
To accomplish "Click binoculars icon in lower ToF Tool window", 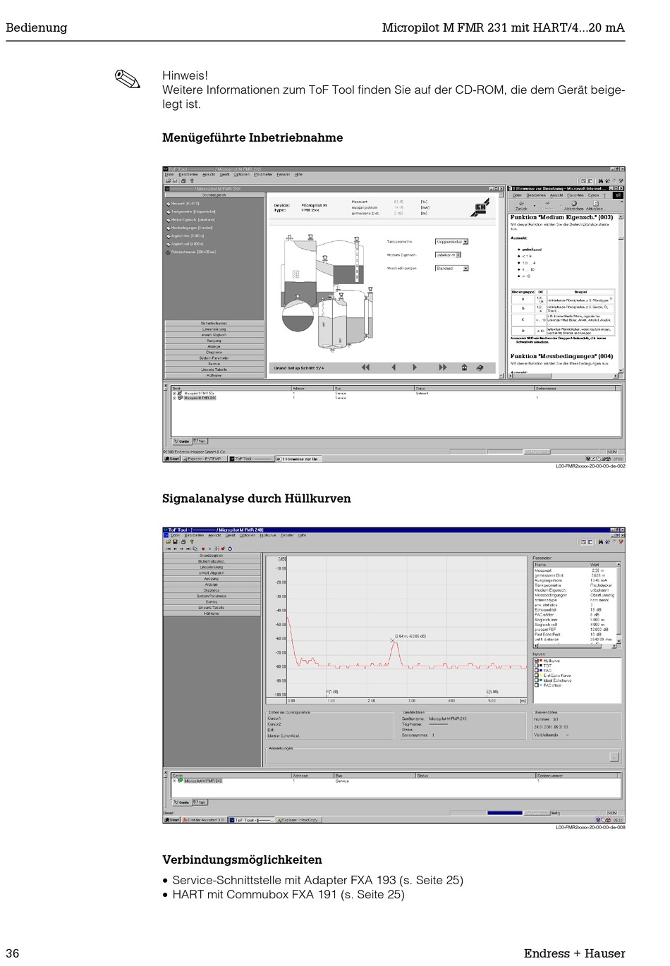I will coord(601,542).
